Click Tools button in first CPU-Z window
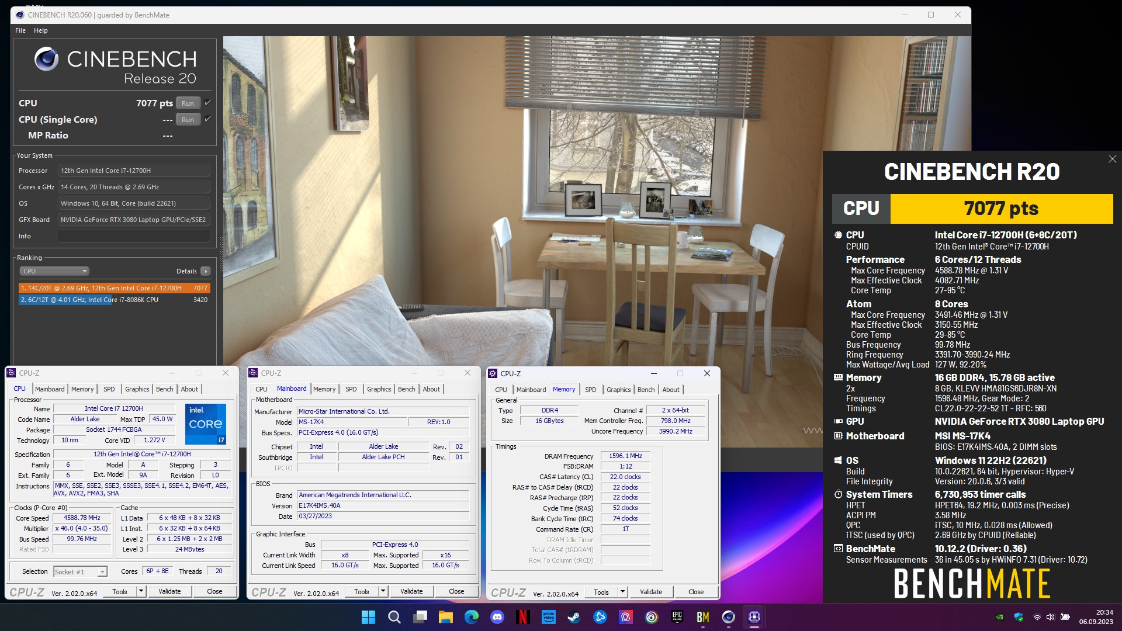 [x=120, y=591]
